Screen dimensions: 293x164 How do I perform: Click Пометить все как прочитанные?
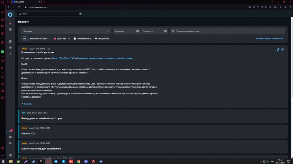(x=270, y=39)
